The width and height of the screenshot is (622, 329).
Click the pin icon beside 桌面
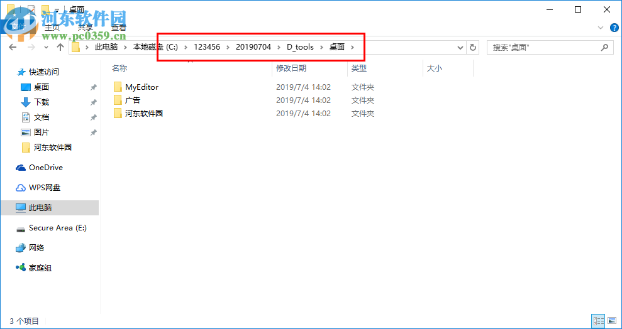[x=93, y=87]
